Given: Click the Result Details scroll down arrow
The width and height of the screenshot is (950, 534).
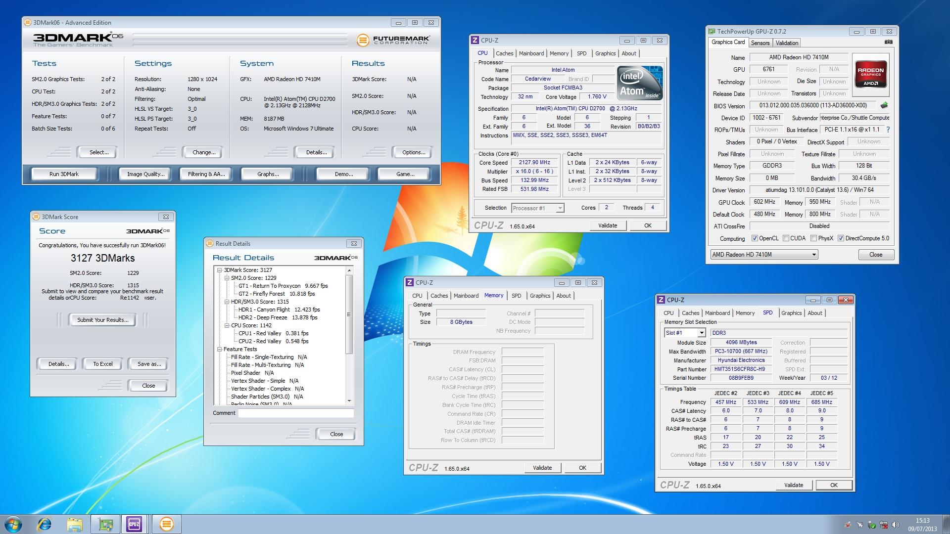Looking at the screenshot, I should point(349,401).
